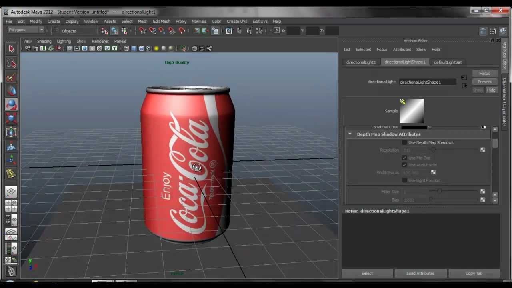Toggle use all lights yellow bulb icon
Image resolution: width=512 pixels, height=288 pixels.
(x=156, y=48)
